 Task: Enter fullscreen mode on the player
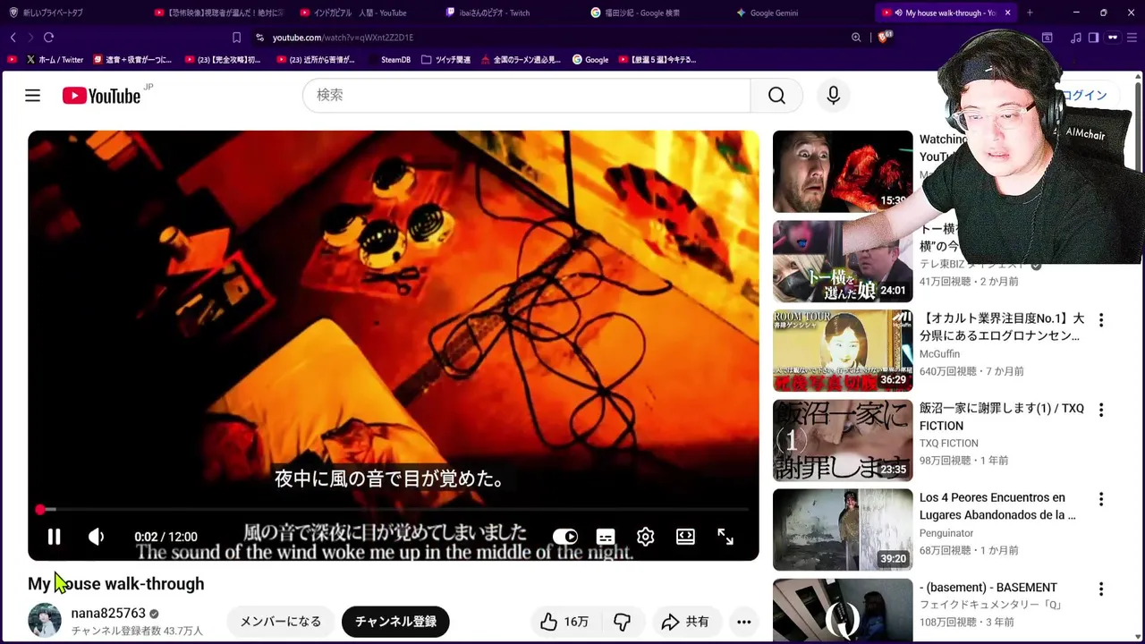725,537
